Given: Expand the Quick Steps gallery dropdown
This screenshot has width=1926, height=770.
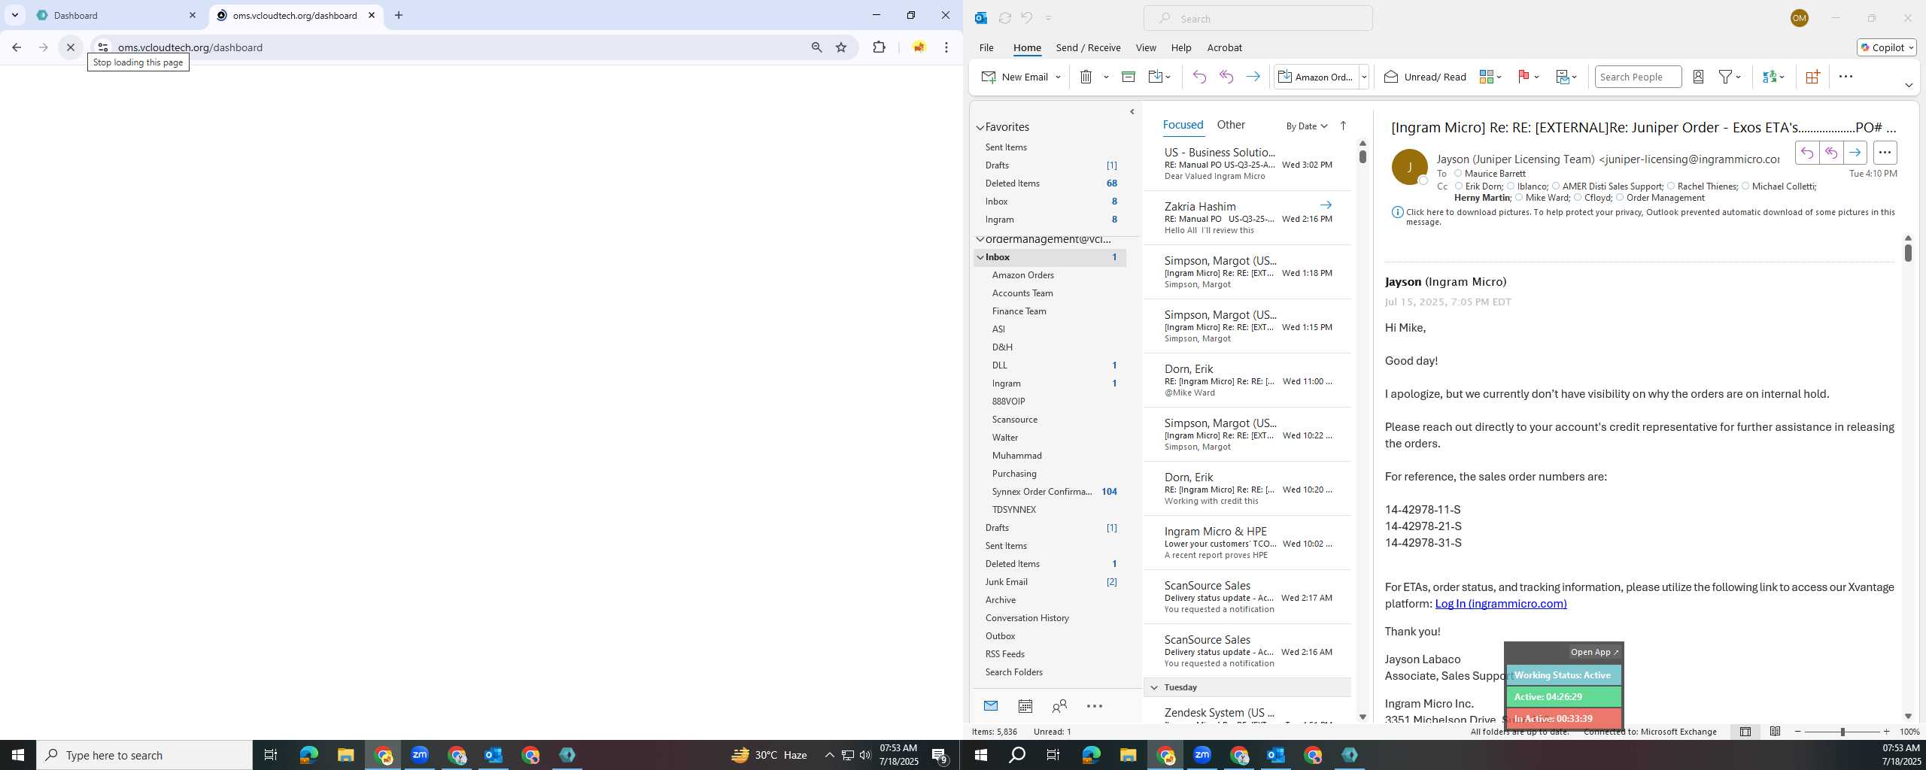Looking at the screenshot, I should pos(1363,77).
